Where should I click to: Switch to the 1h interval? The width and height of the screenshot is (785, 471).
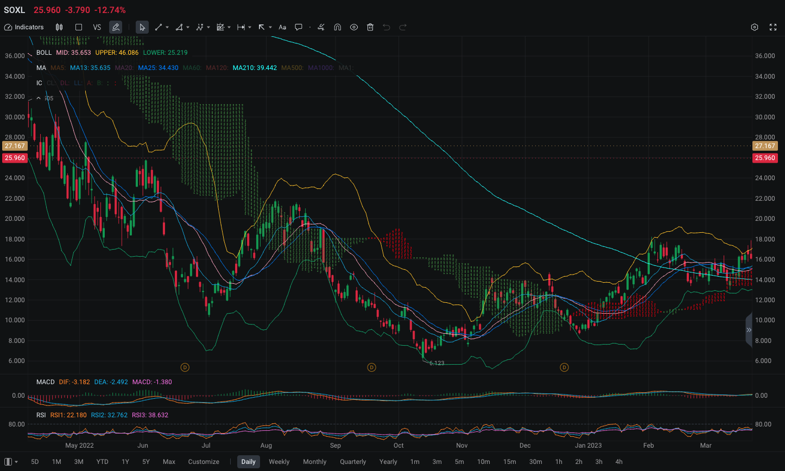click(559, 462)
